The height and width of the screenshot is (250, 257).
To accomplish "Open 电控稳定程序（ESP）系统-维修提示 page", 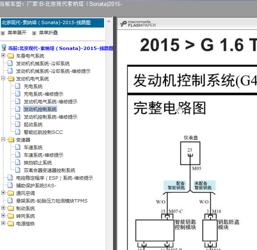I will click(54, 178).
